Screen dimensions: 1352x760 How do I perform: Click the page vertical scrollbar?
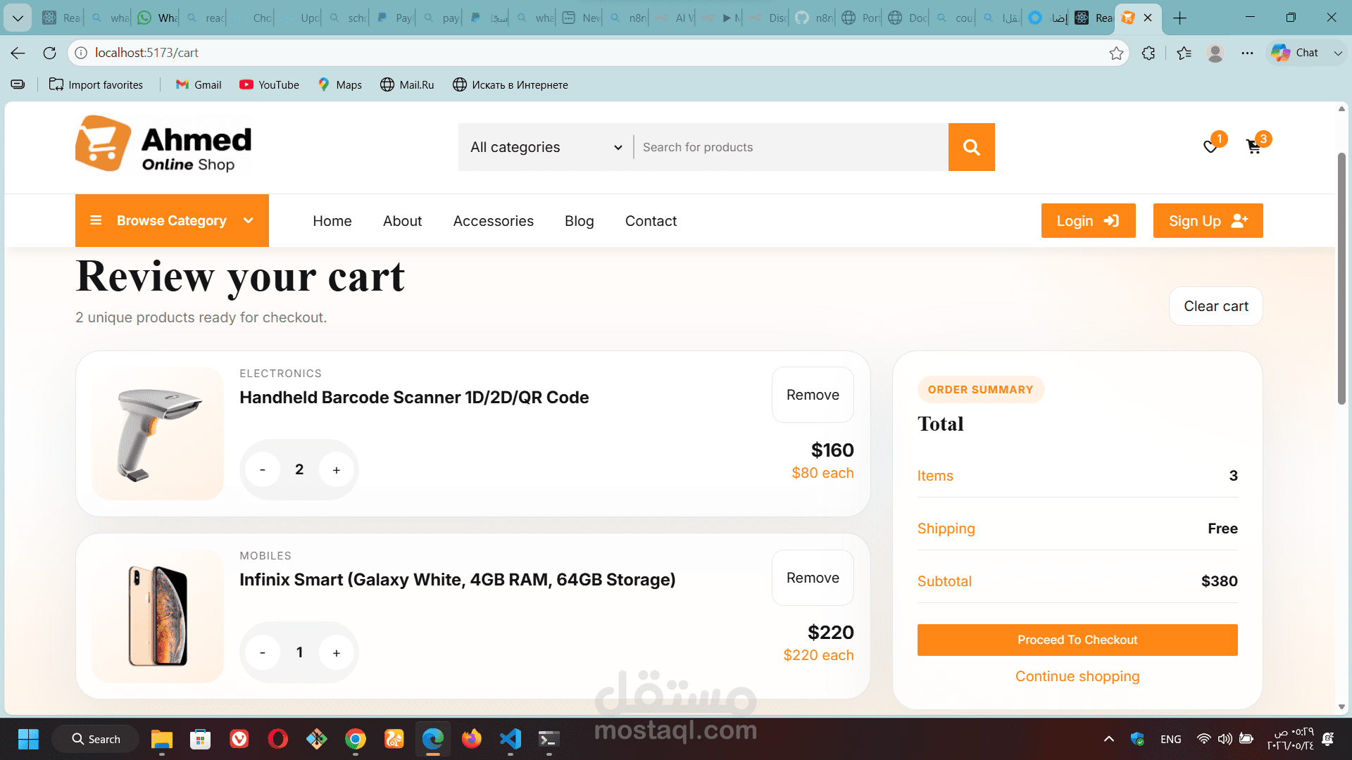[1341, 279]
